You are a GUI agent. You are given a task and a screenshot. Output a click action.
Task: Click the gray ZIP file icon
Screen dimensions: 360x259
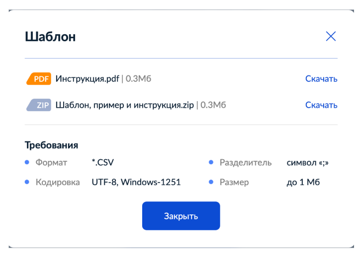(39, 105)
